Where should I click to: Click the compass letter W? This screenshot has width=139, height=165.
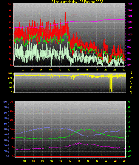(x=131, y=78)
